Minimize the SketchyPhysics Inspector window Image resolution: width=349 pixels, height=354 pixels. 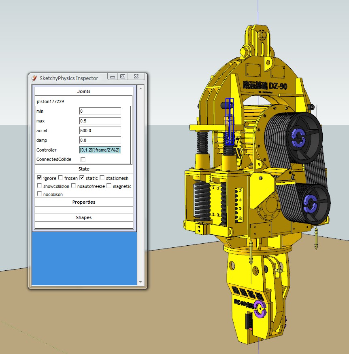point(113,77)
